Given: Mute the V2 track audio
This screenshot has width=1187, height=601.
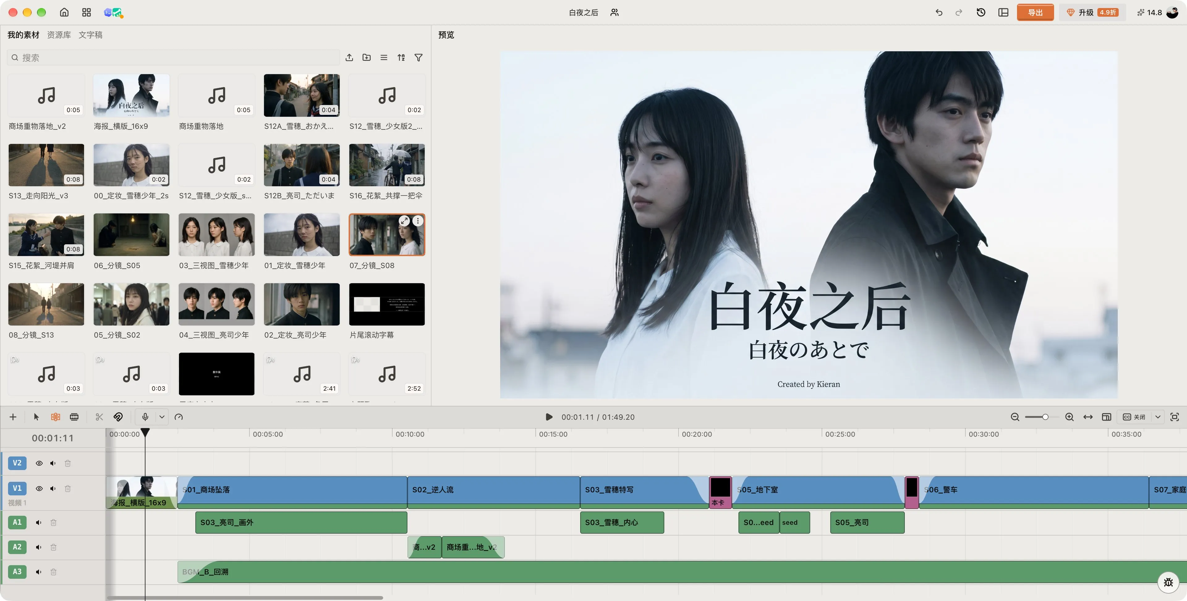Looking at the screenshot, I should 53,463.
